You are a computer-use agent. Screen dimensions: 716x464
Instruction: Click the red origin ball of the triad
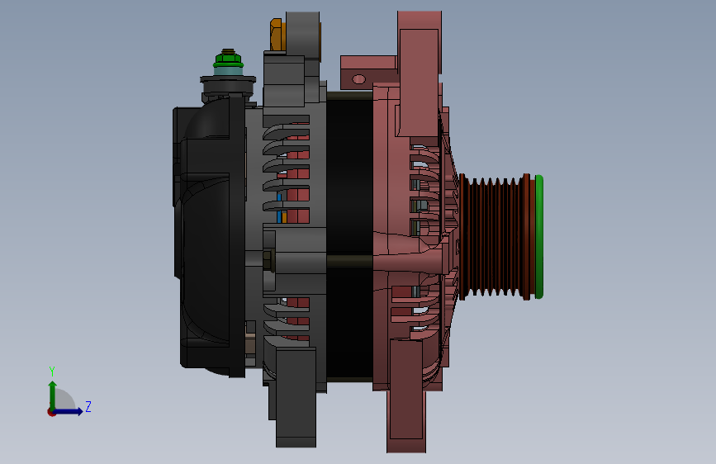[x=51, y=412]
